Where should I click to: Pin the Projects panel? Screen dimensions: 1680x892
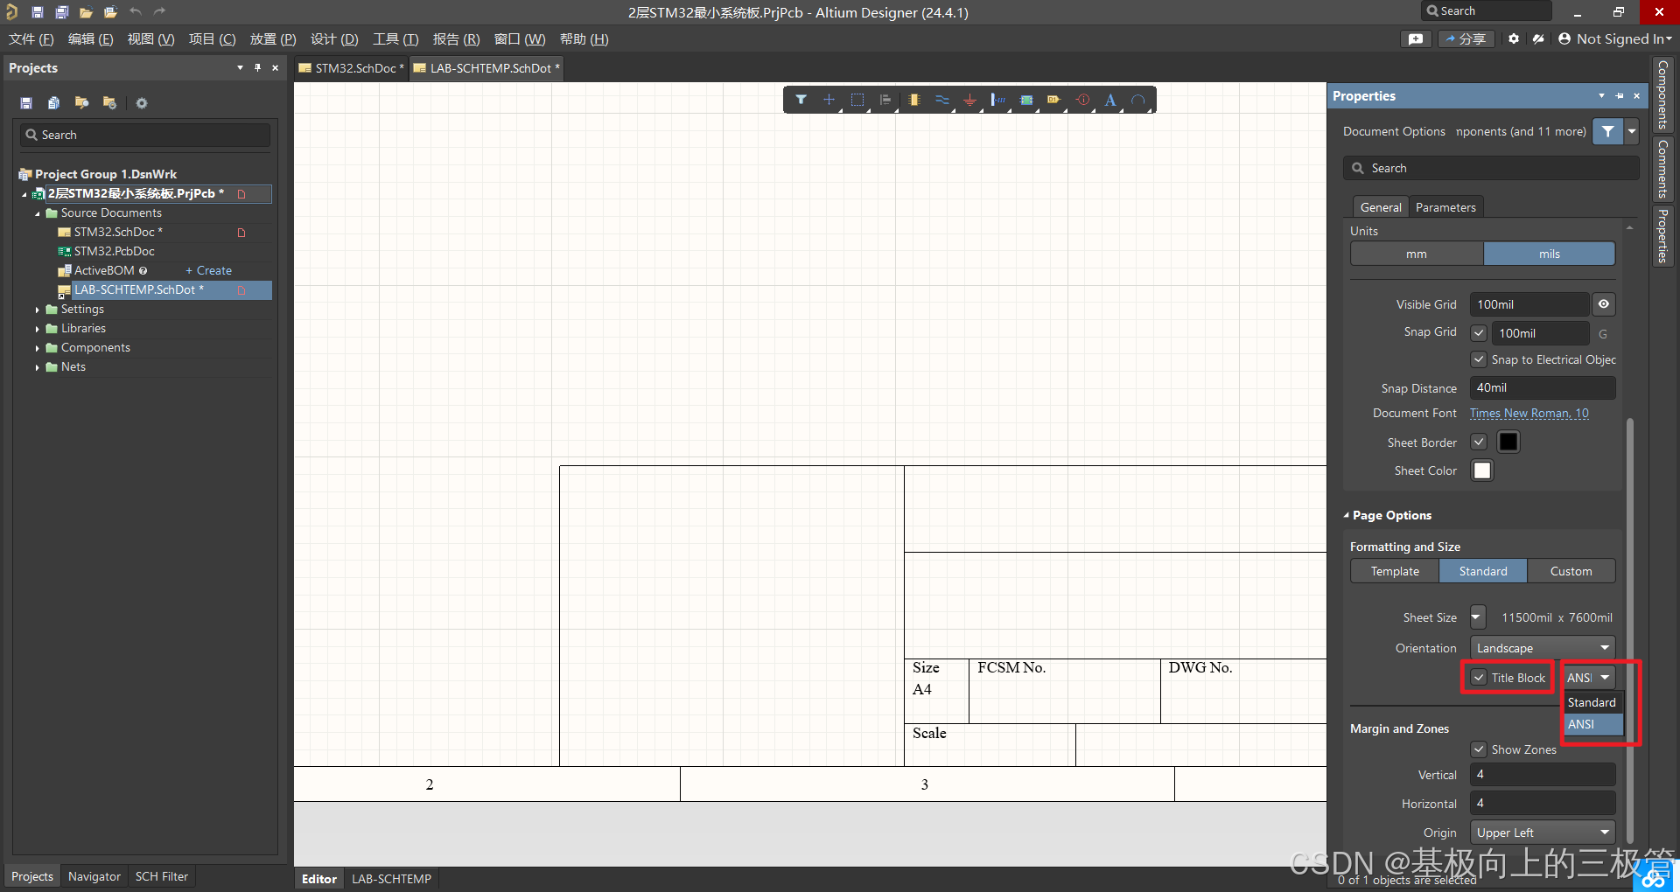point(257,67)
